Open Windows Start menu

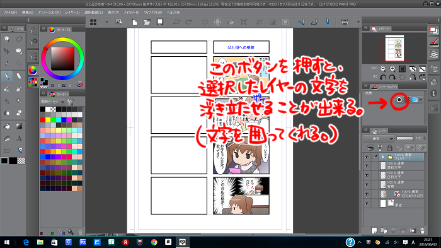(7, 242)
